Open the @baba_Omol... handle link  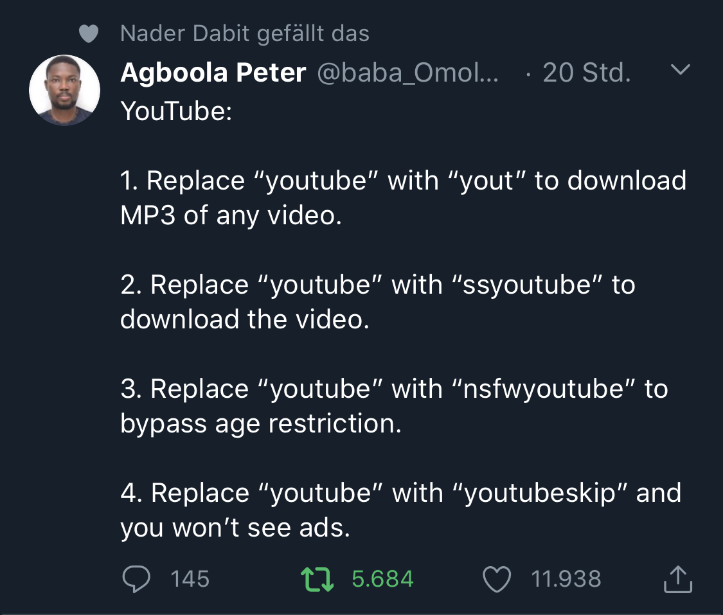point(407,73)
